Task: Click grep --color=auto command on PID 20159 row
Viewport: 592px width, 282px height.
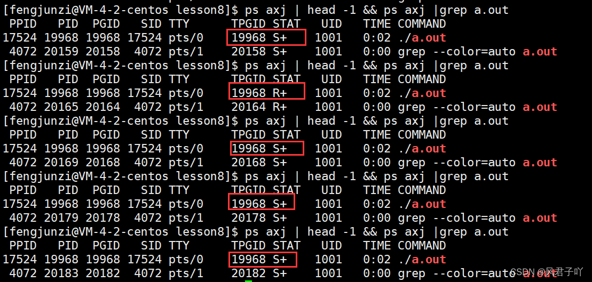Action: point(457,52)
